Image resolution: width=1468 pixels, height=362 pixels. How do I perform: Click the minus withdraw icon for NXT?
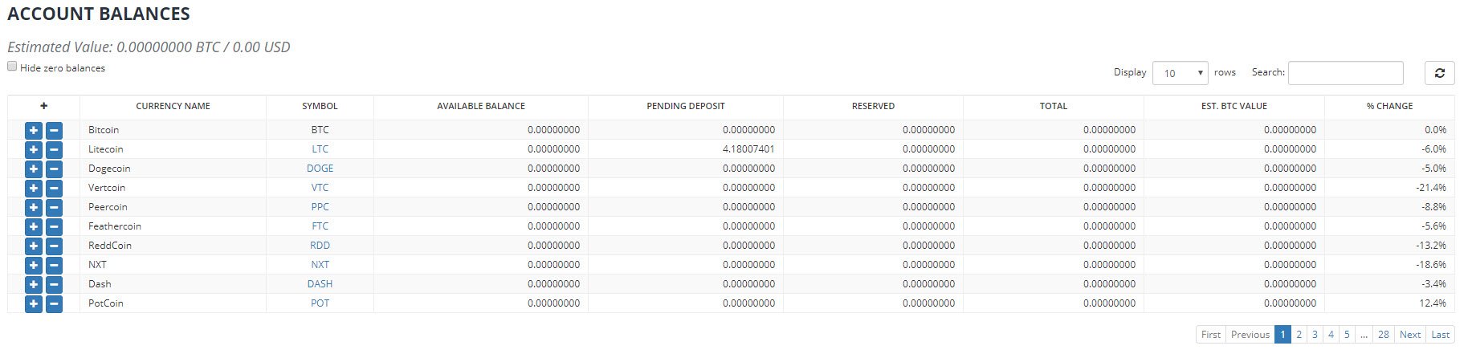[x=54, y=265]
